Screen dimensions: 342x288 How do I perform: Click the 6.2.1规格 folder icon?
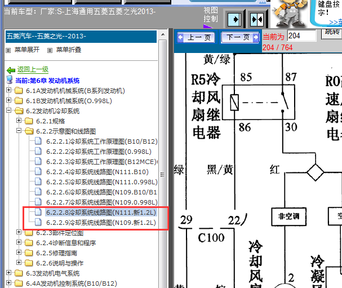29,121
